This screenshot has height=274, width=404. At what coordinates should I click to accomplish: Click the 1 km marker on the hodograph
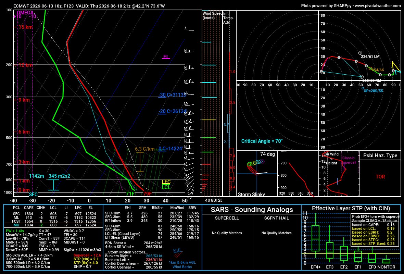pyautogui.click(x=339, y=58)
